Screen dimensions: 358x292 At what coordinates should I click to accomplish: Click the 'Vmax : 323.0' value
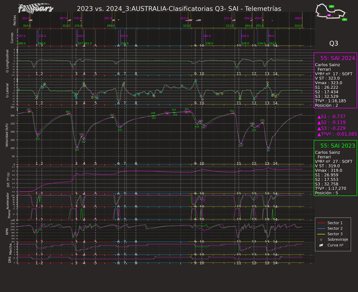(329, 83)
